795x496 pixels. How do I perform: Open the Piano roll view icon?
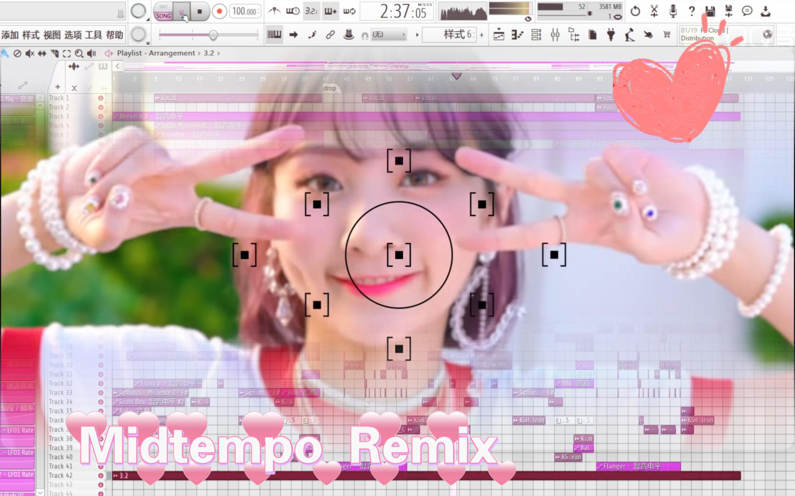tap(517, 34)
